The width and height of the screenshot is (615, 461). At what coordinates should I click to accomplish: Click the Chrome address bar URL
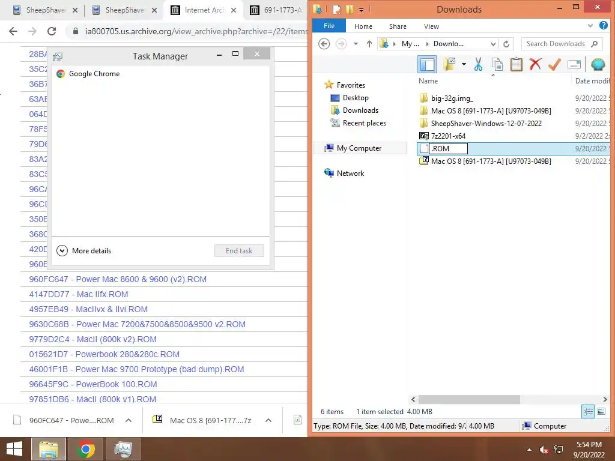tap(196, 31)
